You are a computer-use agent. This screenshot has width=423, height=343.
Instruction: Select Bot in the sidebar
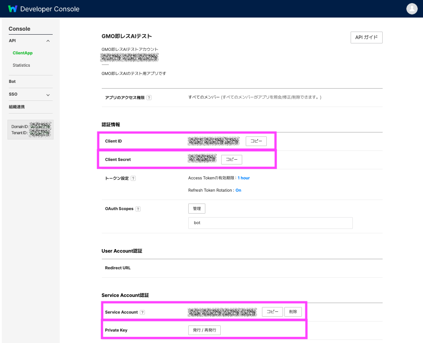12,82
